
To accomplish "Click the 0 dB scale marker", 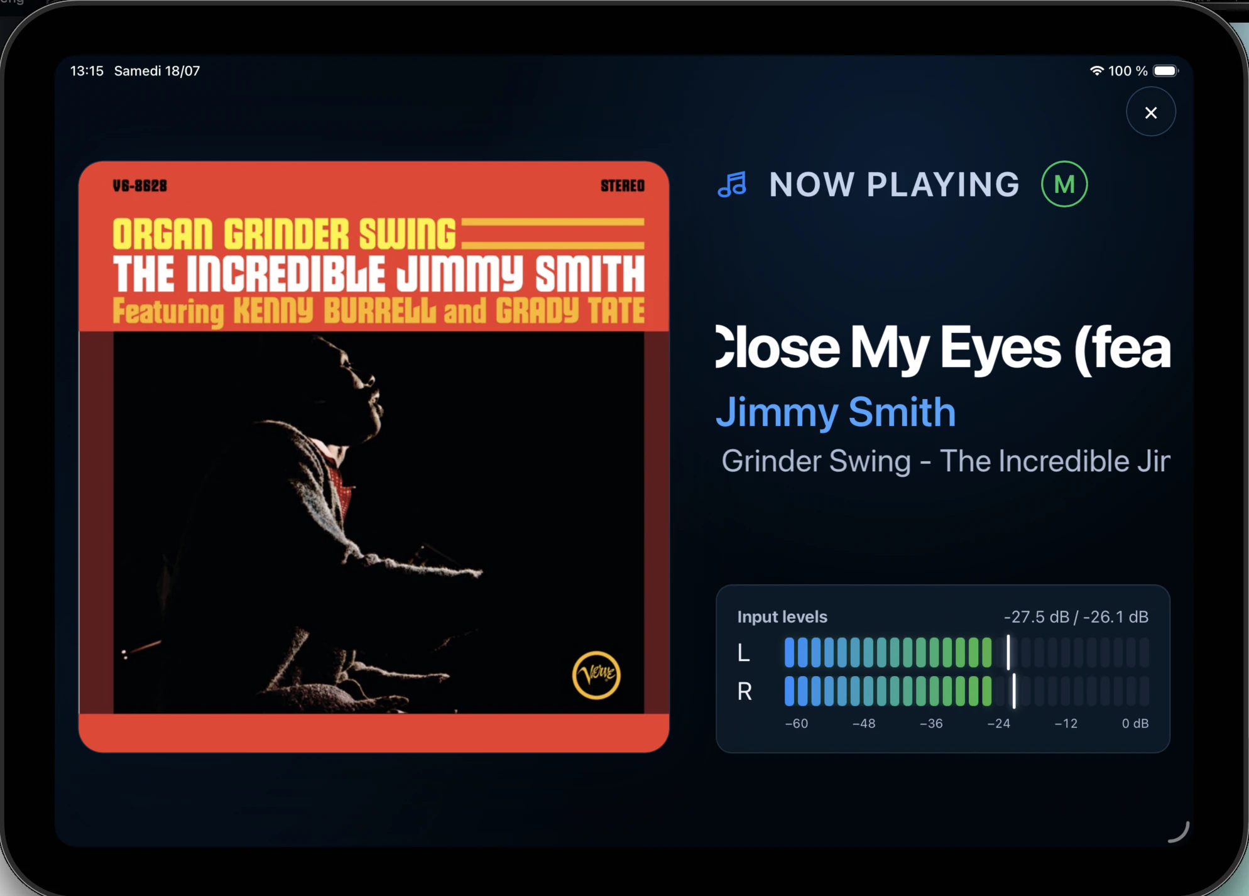I will point(1135,724).
